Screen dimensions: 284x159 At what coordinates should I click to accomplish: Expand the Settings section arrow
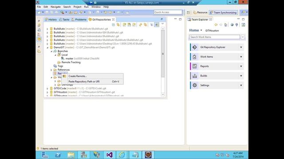241,85
